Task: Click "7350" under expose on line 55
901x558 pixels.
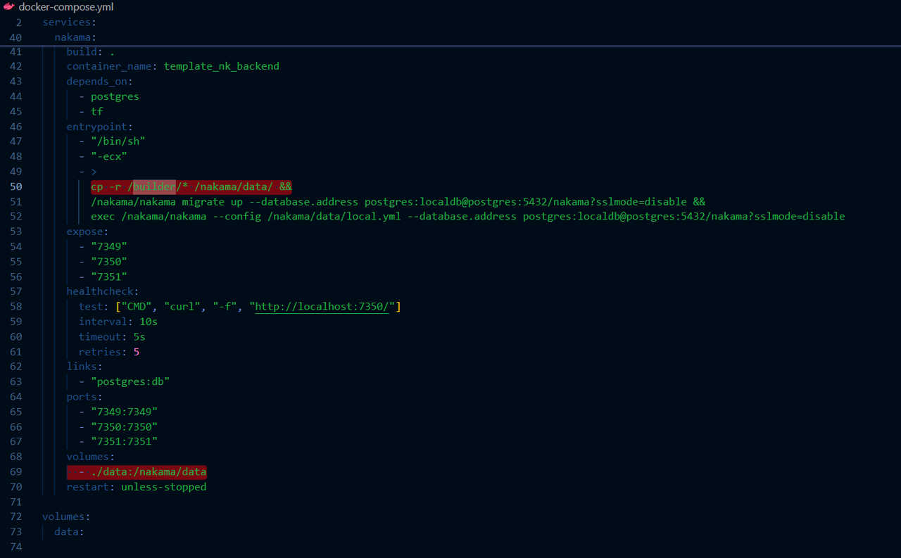Action: coord(109,262)
